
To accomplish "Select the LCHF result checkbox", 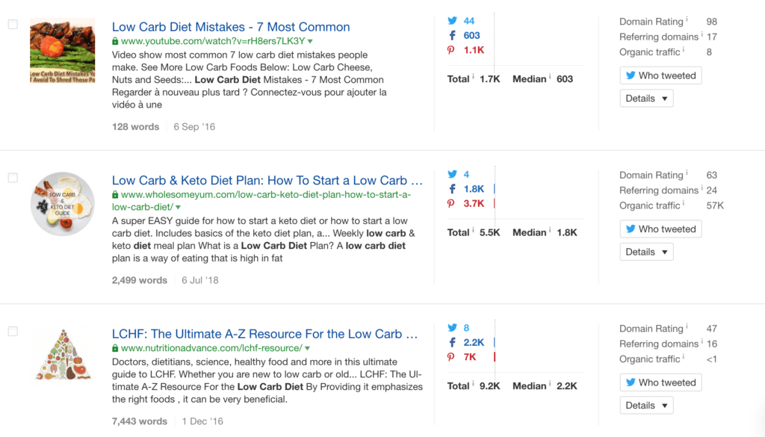I will tap(12, 329).
